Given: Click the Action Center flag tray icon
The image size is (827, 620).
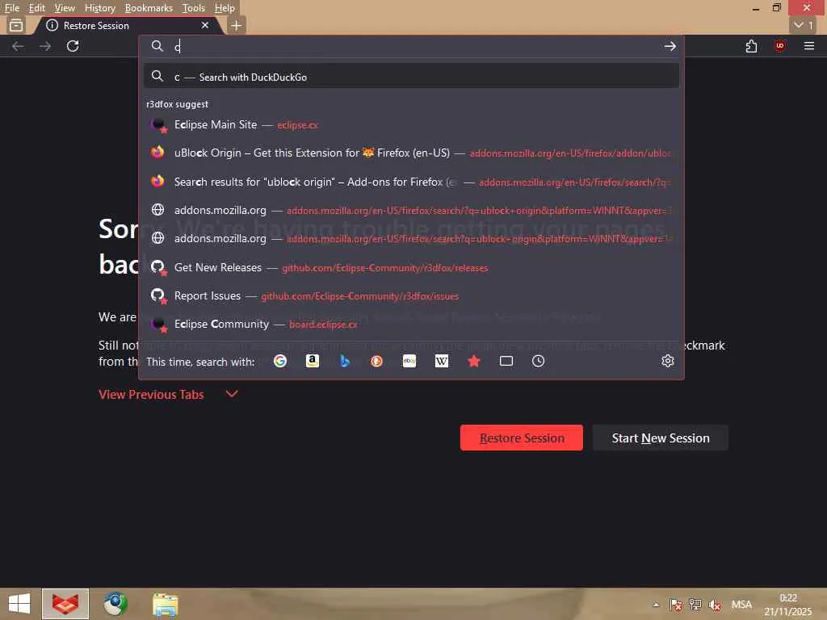Looking at the screenshot, I should click(x=676, y=605).
